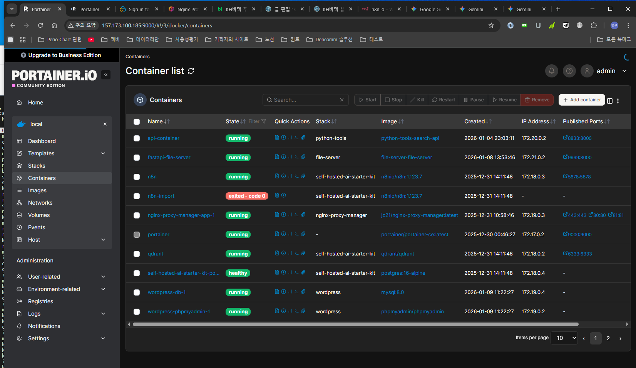Click the Add container button
This screenshot has height=368, width=636.
click(x=581, y=100)
